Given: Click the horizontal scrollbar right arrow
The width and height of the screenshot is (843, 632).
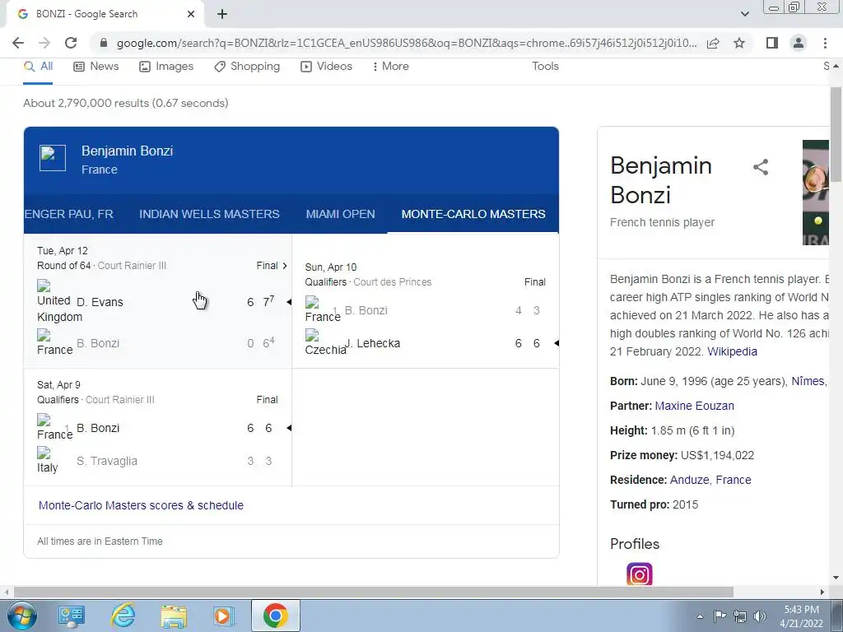Looking at the screenshot, I should coord(822,592).
